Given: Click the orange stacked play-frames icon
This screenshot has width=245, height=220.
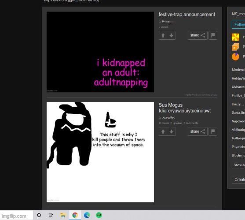Looking at the screenshot, I should pyautogui.click(x=235, y=47).
